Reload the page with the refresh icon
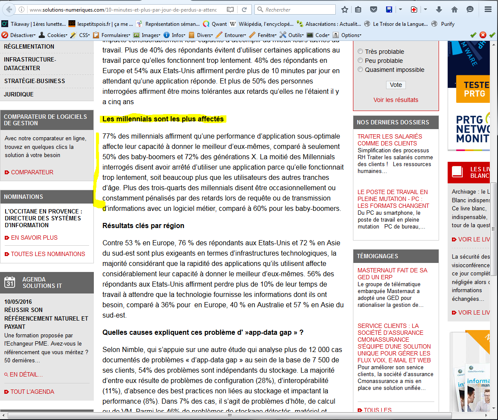The width and height of the screenshot is (498, 420). (x=244, y=9)
